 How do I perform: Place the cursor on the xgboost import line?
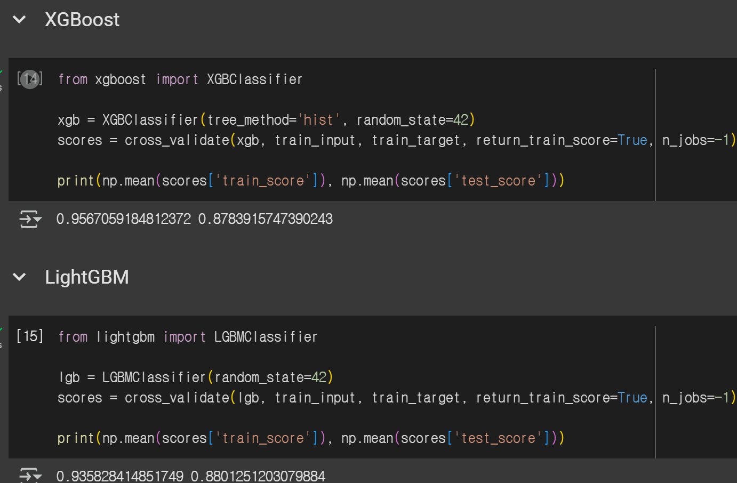pos(180,79)
